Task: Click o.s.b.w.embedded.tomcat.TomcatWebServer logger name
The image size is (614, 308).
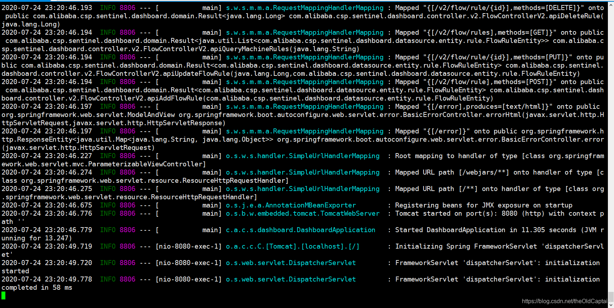Action: click(303, 214)
